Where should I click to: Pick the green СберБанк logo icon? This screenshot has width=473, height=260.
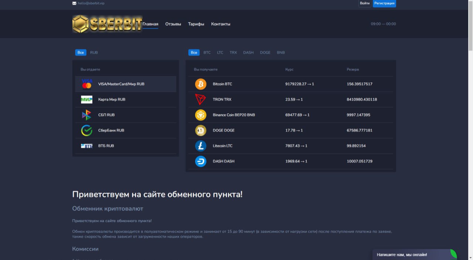87,131
